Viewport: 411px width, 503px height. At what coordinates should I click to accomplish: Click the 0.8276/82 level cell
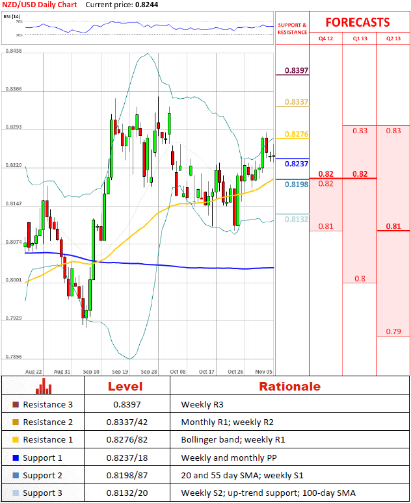pyautogui.click(x=127, y=440)
